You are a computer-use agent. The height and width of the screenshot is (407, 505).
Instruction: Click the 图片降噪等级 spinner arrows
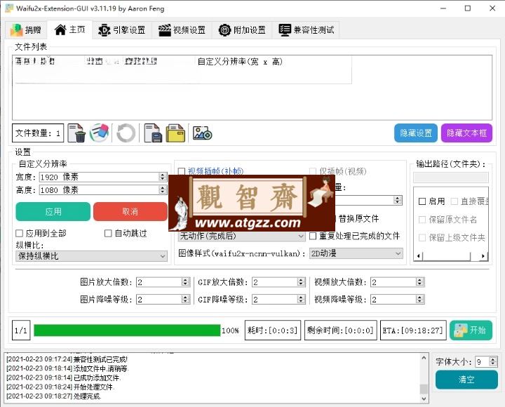[x=185, y=300]
